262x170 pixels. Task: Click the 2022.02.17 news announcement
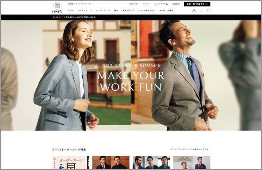(x=74, y=17)
